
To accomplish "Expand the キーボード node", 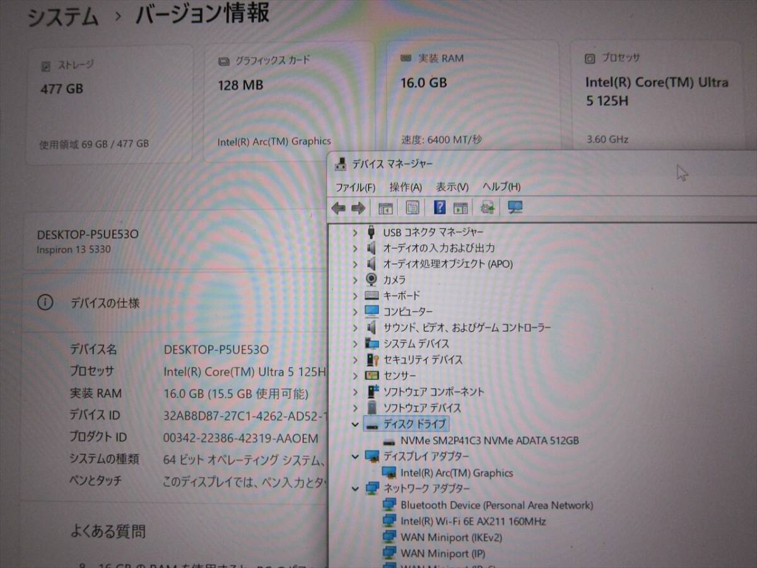I will tap(355, 295).
